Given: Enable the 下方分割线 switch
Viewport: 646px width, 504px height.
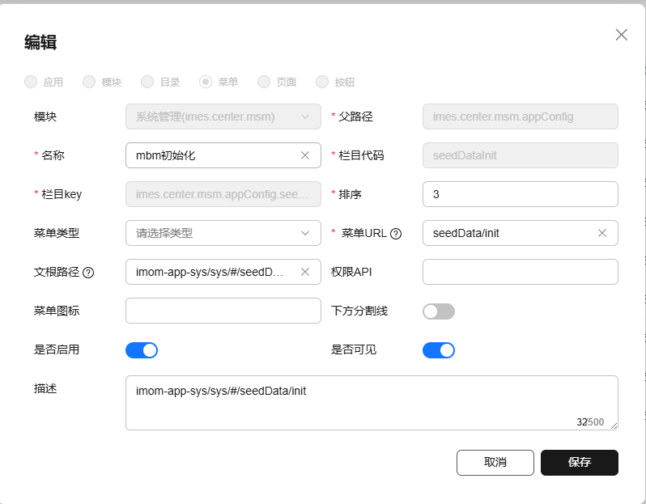Looking at the screenshot, I should (439, 311).
